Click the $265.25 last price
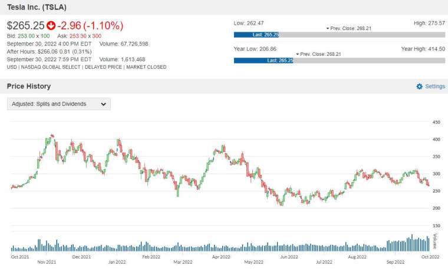The image size is (448, 269). pyautogui.click(x=26, y=25)
